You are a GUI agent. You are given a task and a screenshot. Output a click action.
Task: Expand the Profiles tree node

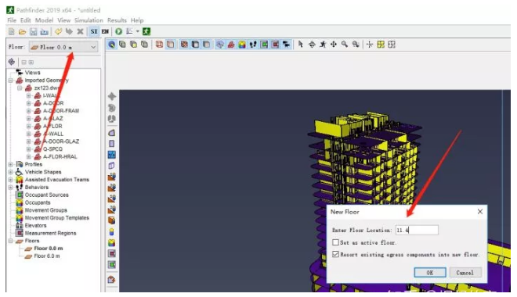(x=10, y=164)
